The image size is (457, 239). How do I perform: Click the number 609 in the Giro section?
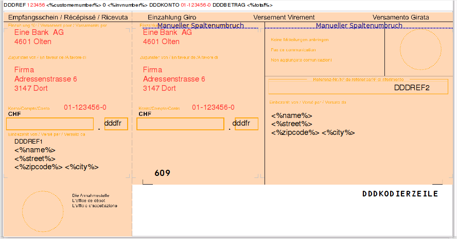162,173
